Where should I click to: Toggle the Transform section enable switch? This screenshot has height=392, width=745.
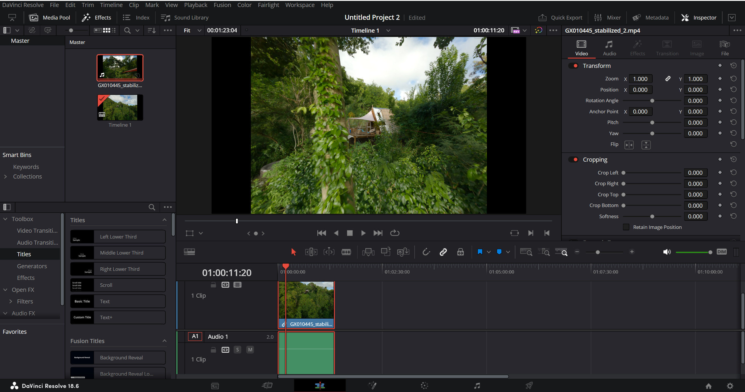coord(574,66)
